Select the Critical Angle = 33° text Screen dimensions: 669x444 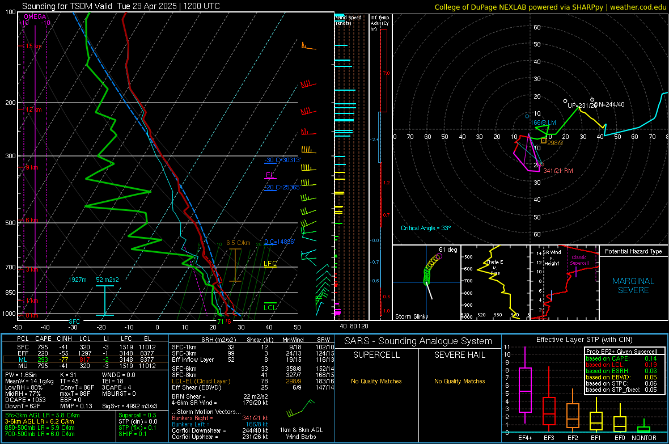coord(425,228)
